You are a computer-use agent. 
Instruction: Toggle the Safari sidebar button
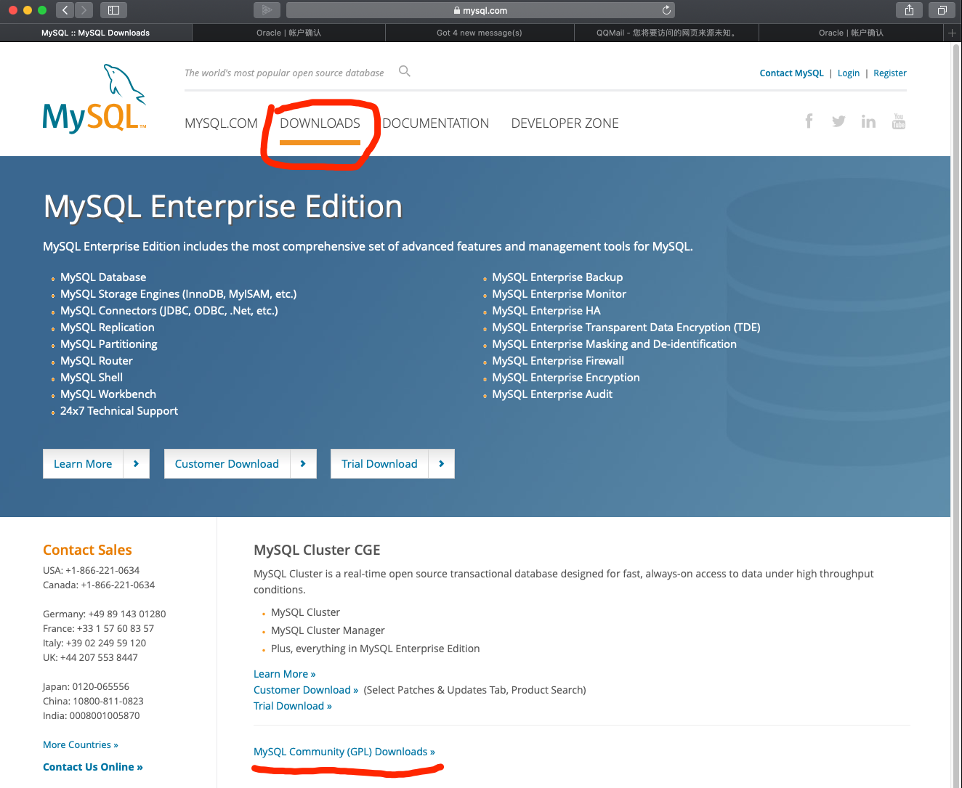pyautogui.click(x=113, y=10)
